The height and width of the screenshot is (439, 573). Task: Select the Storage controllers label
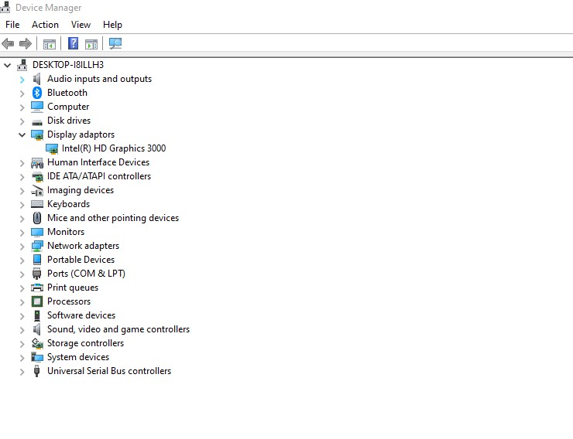[x=85, y=343]
